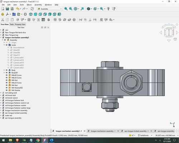The image size is (179, 143).
Task: Click the Cut scissors icon
Action: coord(3,20)
